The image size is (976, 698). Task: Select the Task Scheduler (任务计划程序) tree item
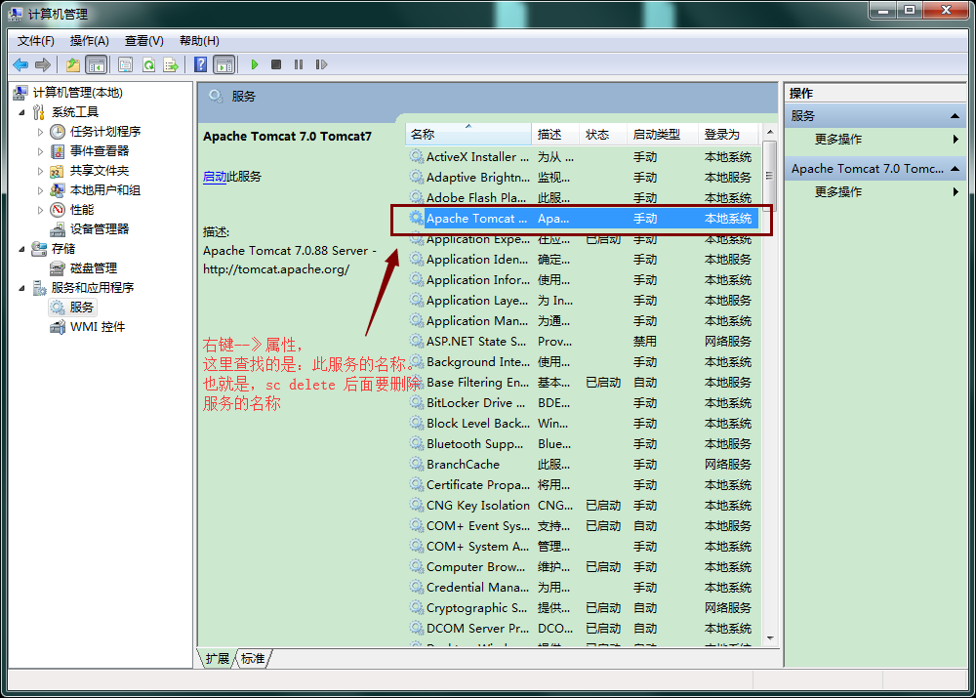105,132
